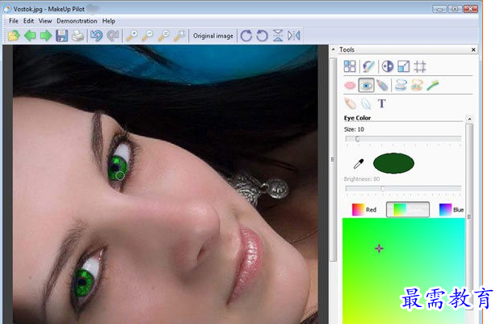Screen dimensions: 500x324
Task: Select the powder compact tool
Action: (401, 86)
